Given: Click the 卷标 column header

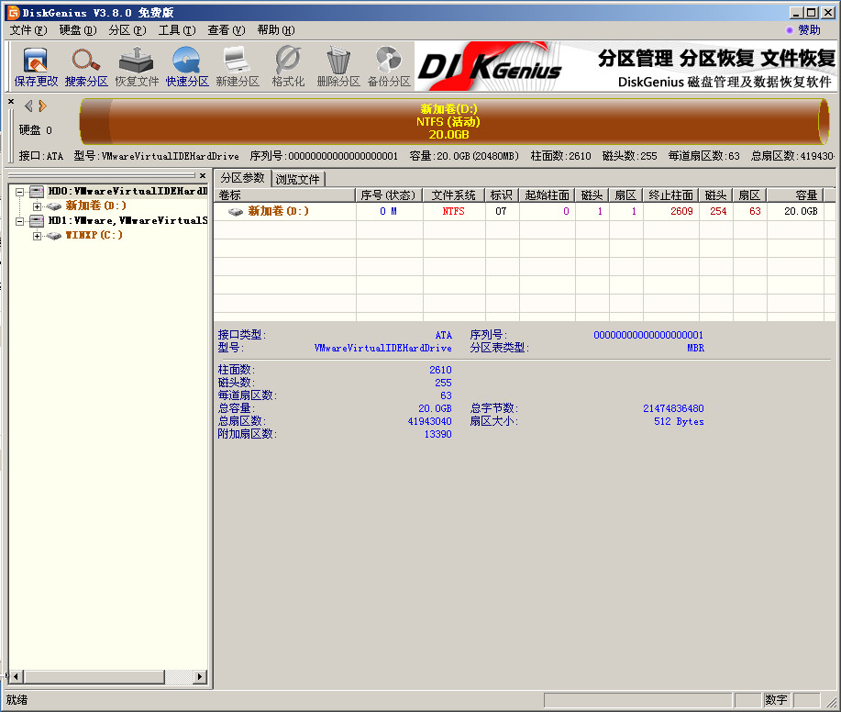Looking at the screenshot, I should [285, 195].
